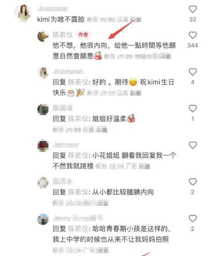216x256 pixels.
Task: Like the 'kimi为啥不露脸' comment
Action: tap(192, 9)
